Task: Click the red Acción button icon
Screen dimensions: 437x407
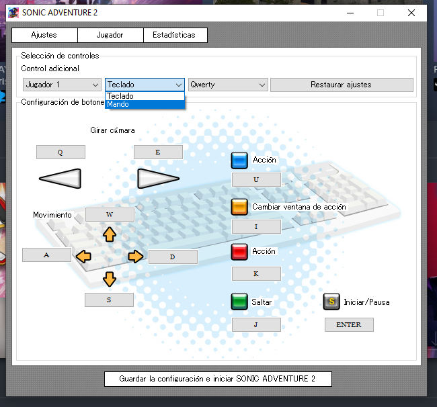Action: (239, 252)
